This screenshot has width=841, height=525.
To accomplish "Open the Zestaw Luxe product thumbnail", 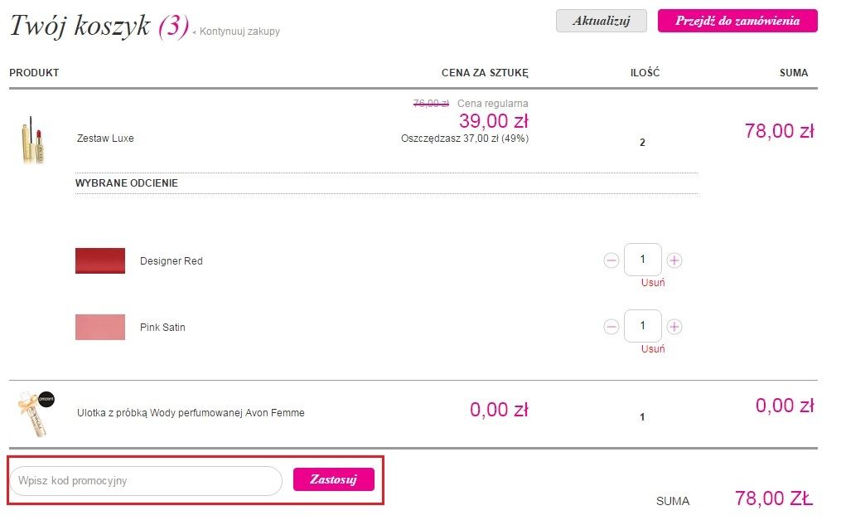I will pos(32,139).
